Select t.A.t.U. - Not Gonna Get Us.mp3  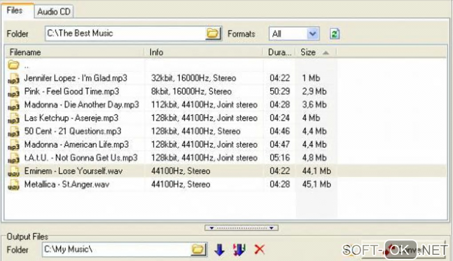point(81,158)
